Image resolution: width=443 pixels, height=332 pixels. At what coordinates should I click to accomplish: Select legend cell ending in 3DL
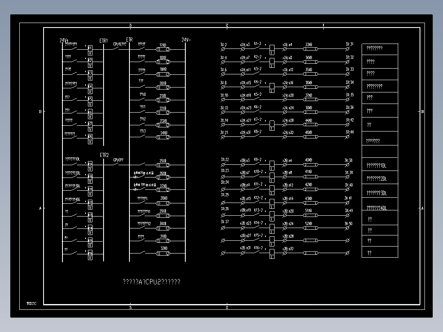[x=380, y=191]
